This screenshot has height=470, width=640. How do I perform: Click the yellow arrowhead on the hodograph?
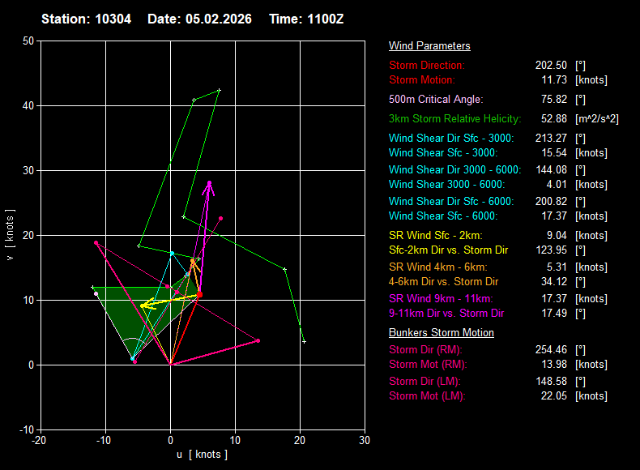(x=145, y=305)
